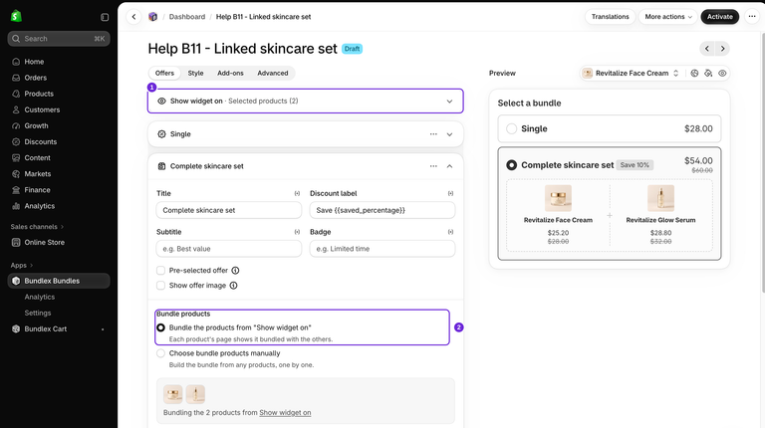The width and height of the screenshot is (765, 428).
Task: Collapse the Complete skincare set section
Action: tap(449, 166)
